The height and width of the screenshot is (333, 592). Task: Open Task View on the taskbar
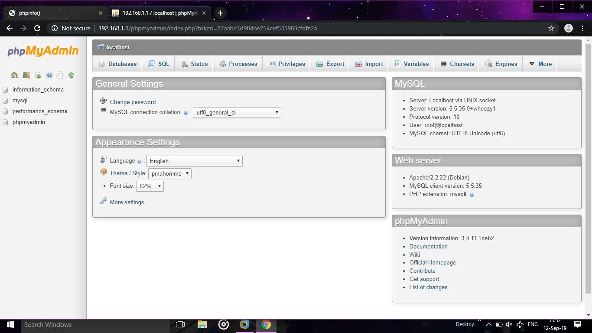click(x=180, y=324)
